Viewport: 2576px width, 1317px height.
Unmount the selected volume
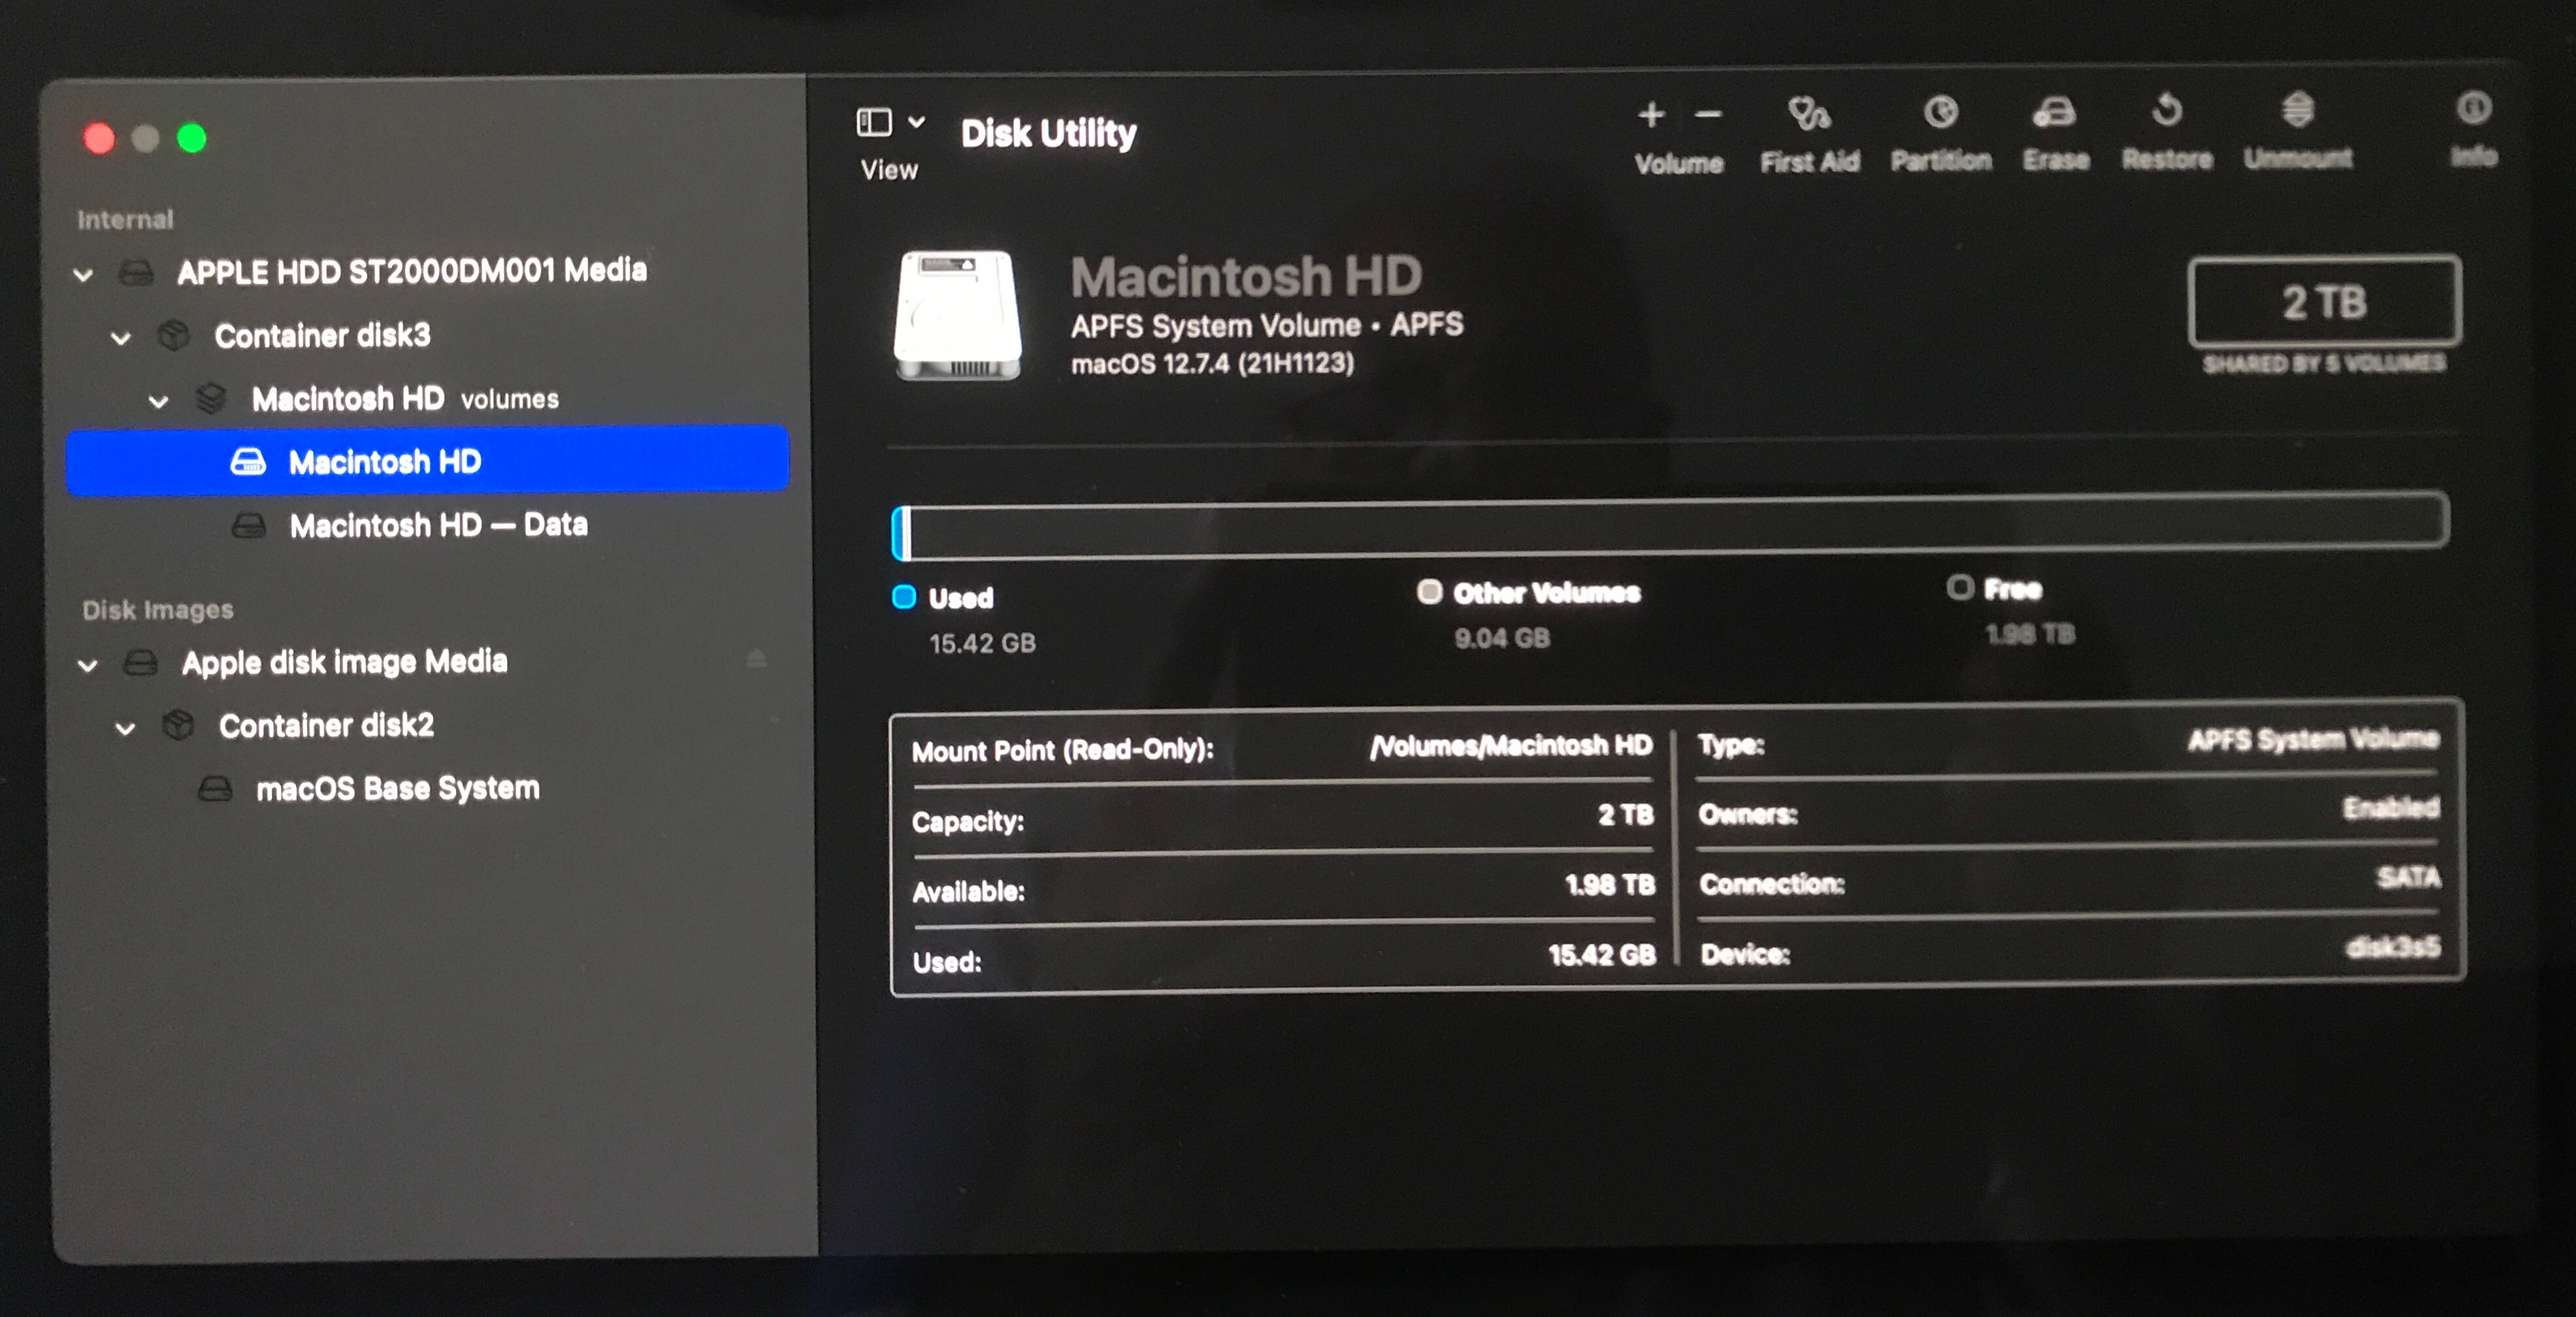pyautogui.click(x=2297, y=110)
